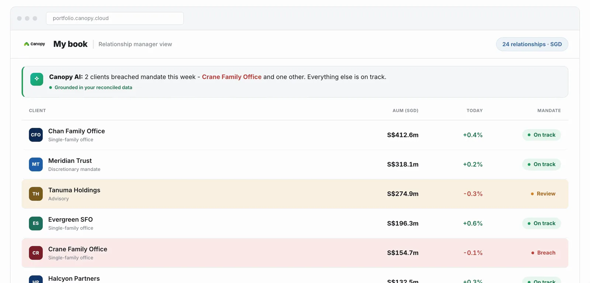This screenshot has height=283, width=590.
Task: Select the Halcyon Partners client name
Action: click(74, 279)
